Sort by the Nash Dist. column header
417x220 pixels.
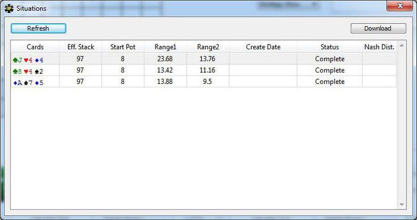tap(379, 47)
